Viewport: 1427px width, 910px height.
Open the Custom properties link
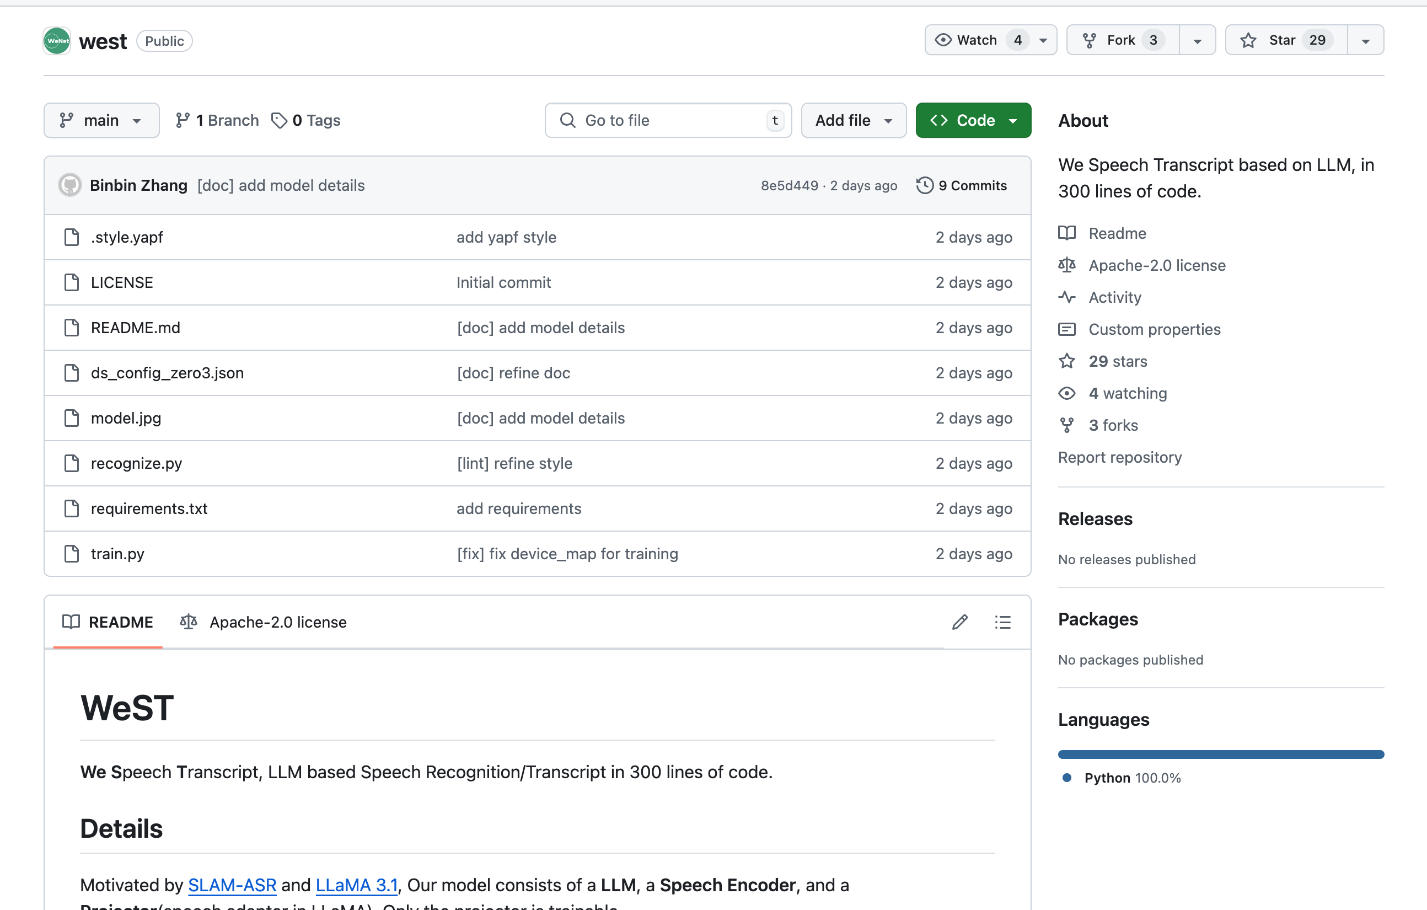pyautogui.click(x=1140, y=329)
